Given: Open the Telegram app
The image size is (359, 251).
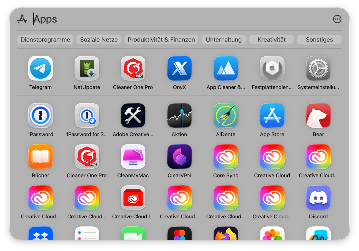Looking at the screenshot, I should pyautogui.click(x=40, y=68).
